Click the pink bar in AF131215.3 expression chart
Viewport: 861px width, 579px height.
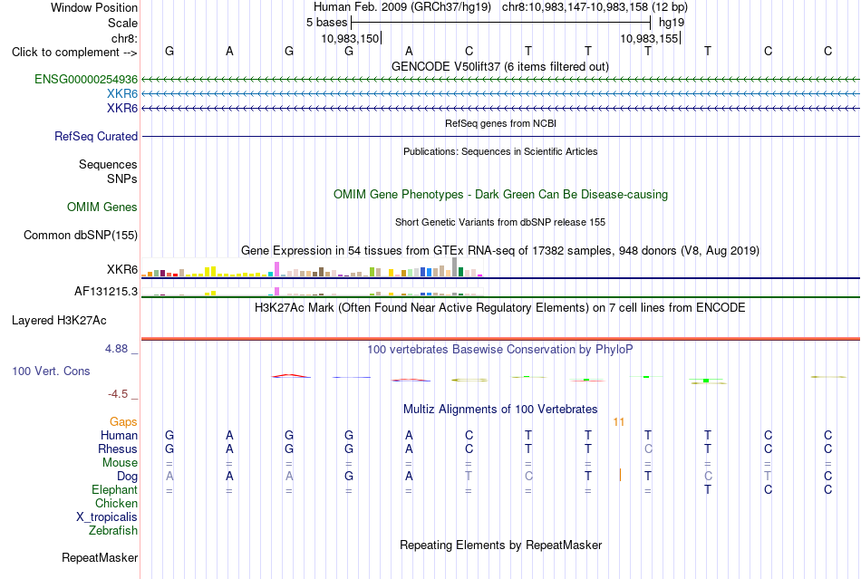(276, 292)
